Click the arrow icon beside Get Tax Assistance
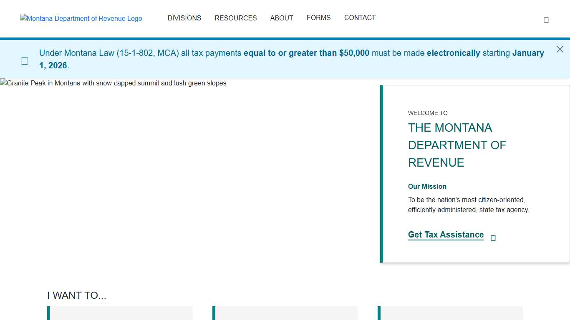 pyautogui.click(x=493, y=238)
